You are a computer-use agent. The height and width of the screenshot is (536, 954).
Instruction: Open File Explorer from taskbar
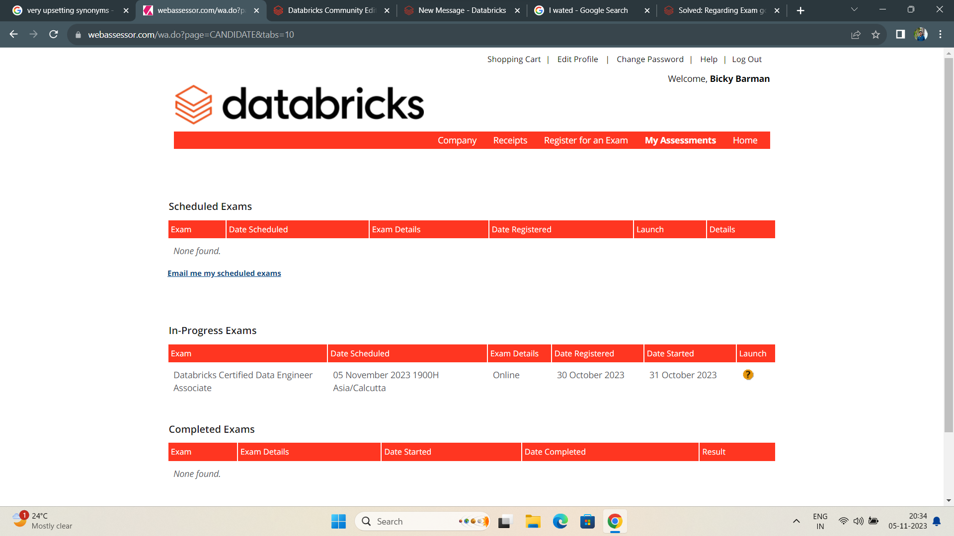coord(533,521)
